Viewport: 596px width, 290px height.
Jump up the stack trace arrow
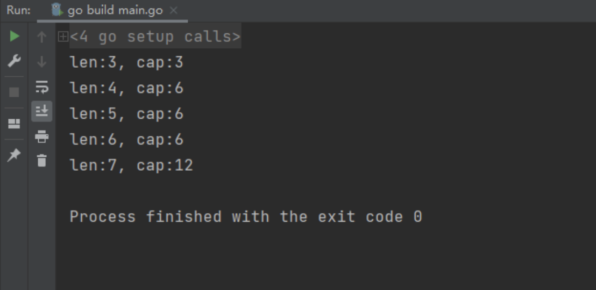click(41, 37)
